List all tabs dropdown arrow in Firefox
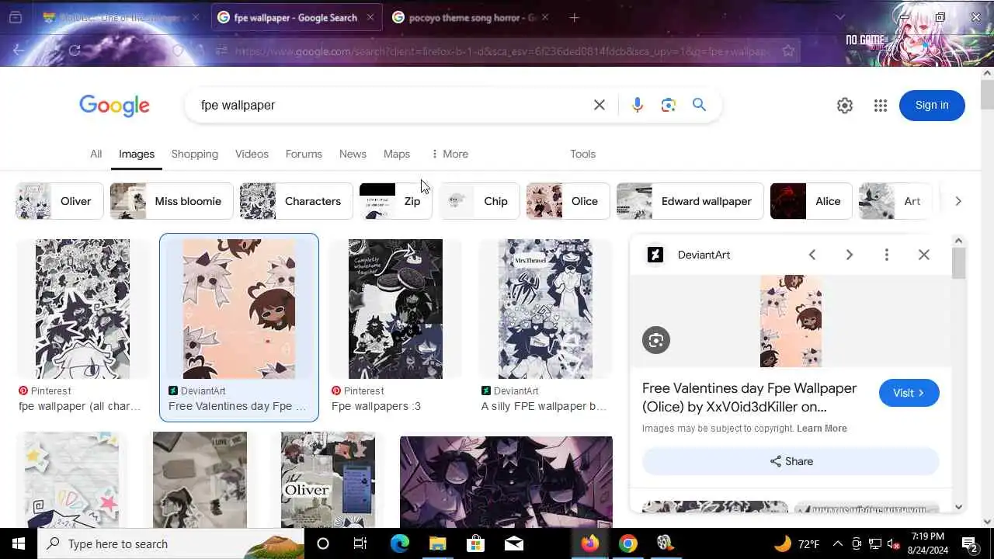 point(839,17)
